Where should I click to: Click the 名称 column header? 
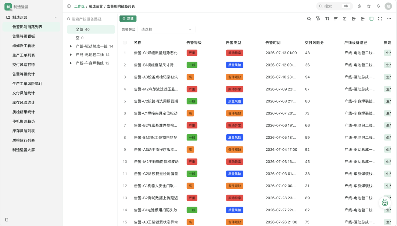pos(137,43)
